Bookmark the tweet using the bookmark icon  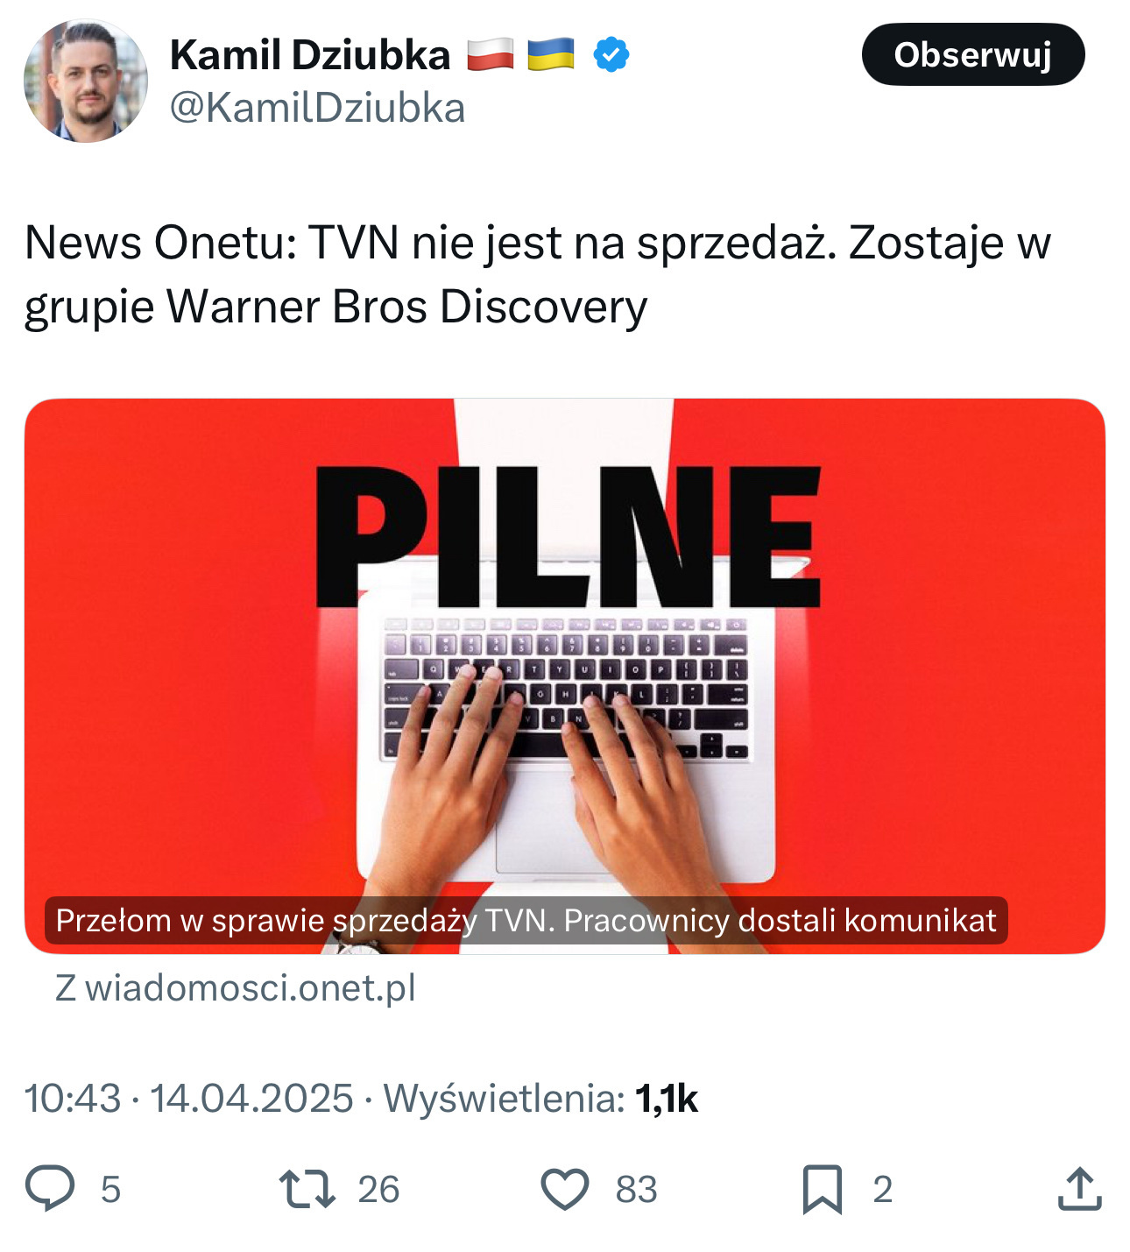pos(823,1189)
